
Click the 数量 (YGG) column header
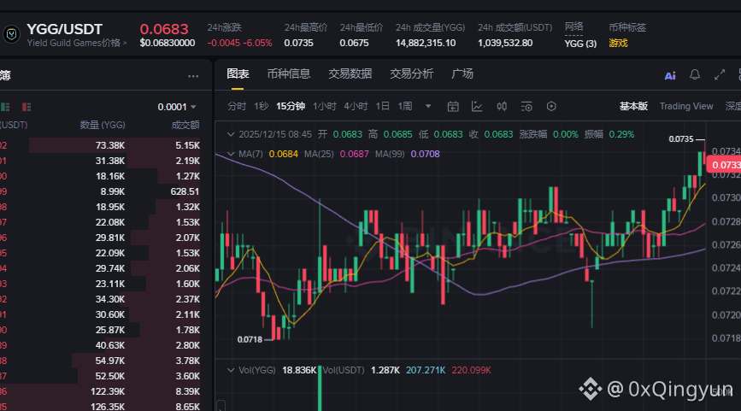pos(103,126)
